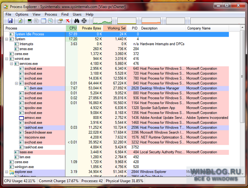
Task: Open the Users menu
Action: pyautogui.click(x=77, y=14)
